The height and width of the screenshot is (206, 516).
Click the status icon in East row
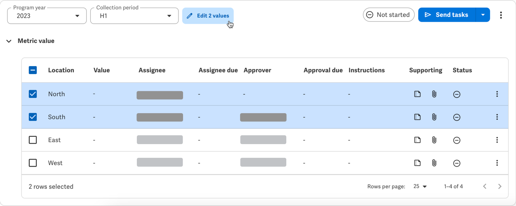tap(456, 140)
